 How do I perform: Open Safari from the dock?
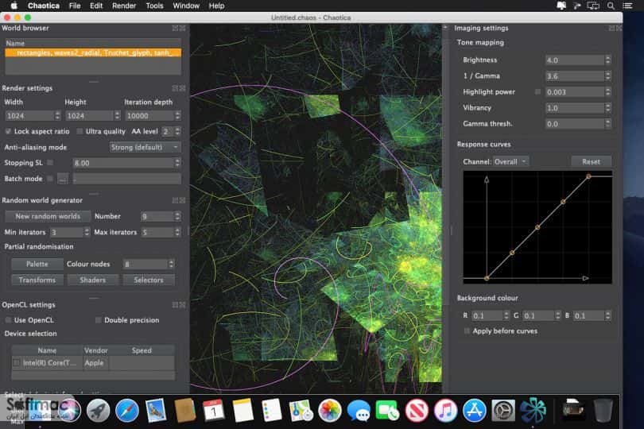(x=127, y=410)
